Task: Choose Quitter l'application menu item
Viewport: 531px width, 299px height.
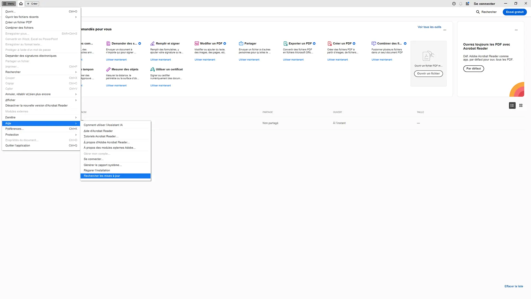Action: pos(41,146)
